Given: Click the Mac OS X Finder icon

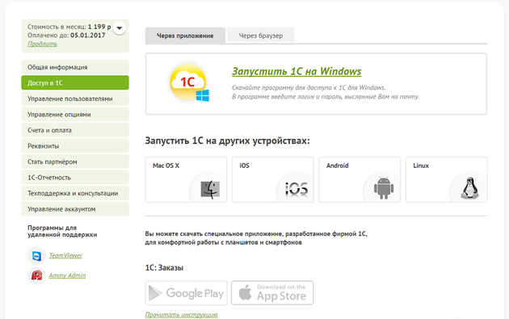Looking at the screenshot, I should click(x=210, y=189).
